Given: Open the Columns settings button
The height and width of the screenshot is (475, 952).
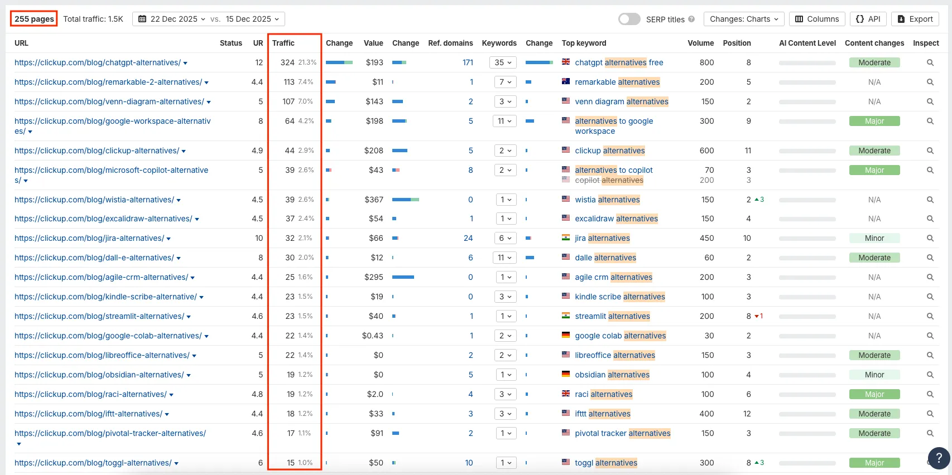Looking at the screenshot, I should click(817, 19).
